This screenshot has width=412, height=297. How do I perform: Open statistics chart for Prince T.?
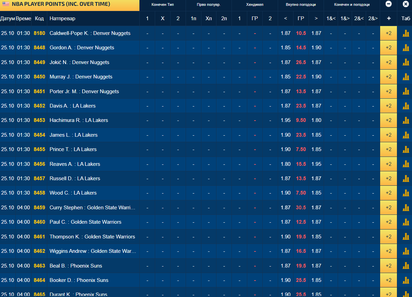coord(405,149)
